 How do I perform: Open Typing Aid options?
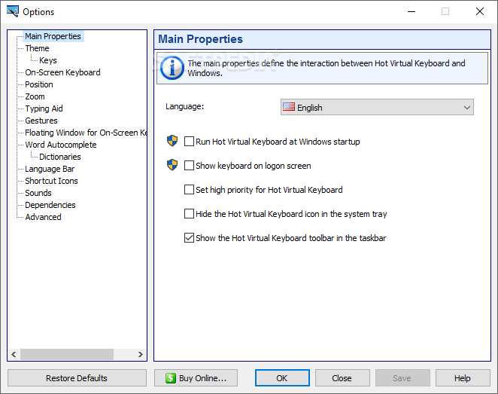(44, 108)
